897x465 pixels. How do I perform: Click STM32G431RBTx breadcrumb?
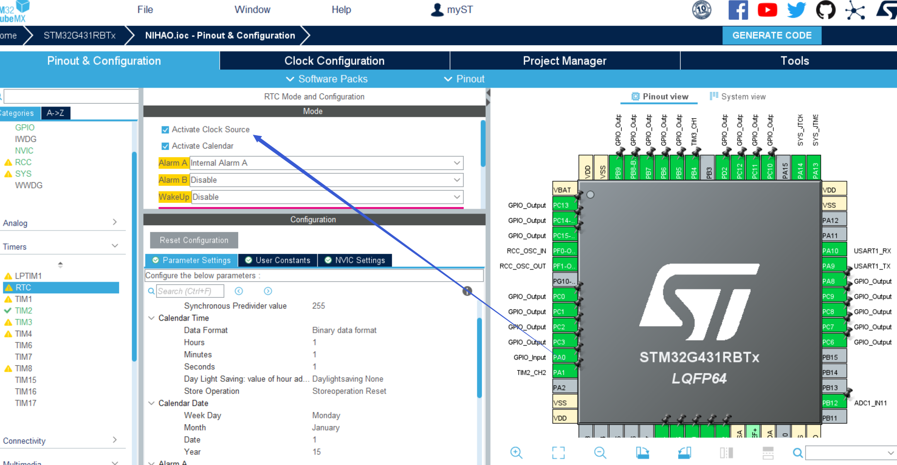pyautogui.click(x=80, y=36)
